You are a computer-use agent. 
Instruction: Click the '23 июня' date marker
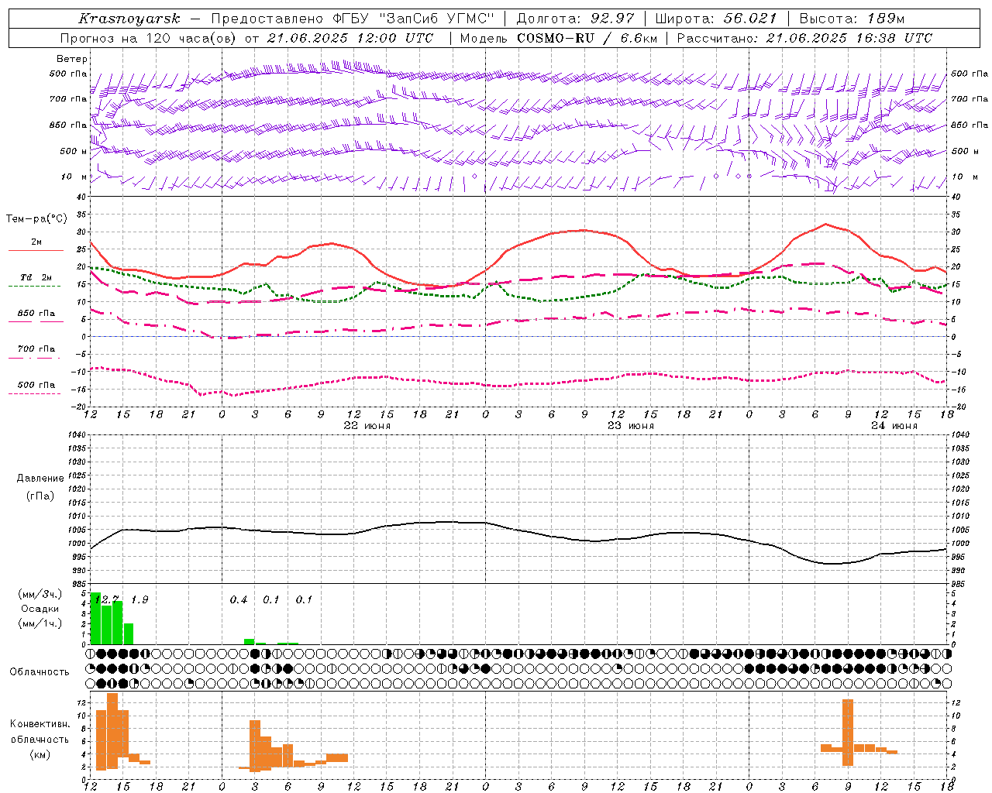click(631, 426)
